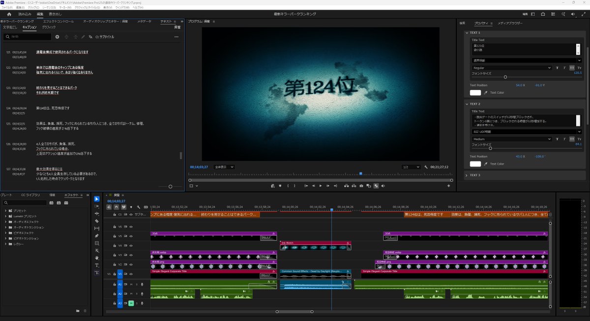Viewport: 590px width, 321px height.
Task: Switch to グラフィック tab in Text panel
Action: [49, 27]
